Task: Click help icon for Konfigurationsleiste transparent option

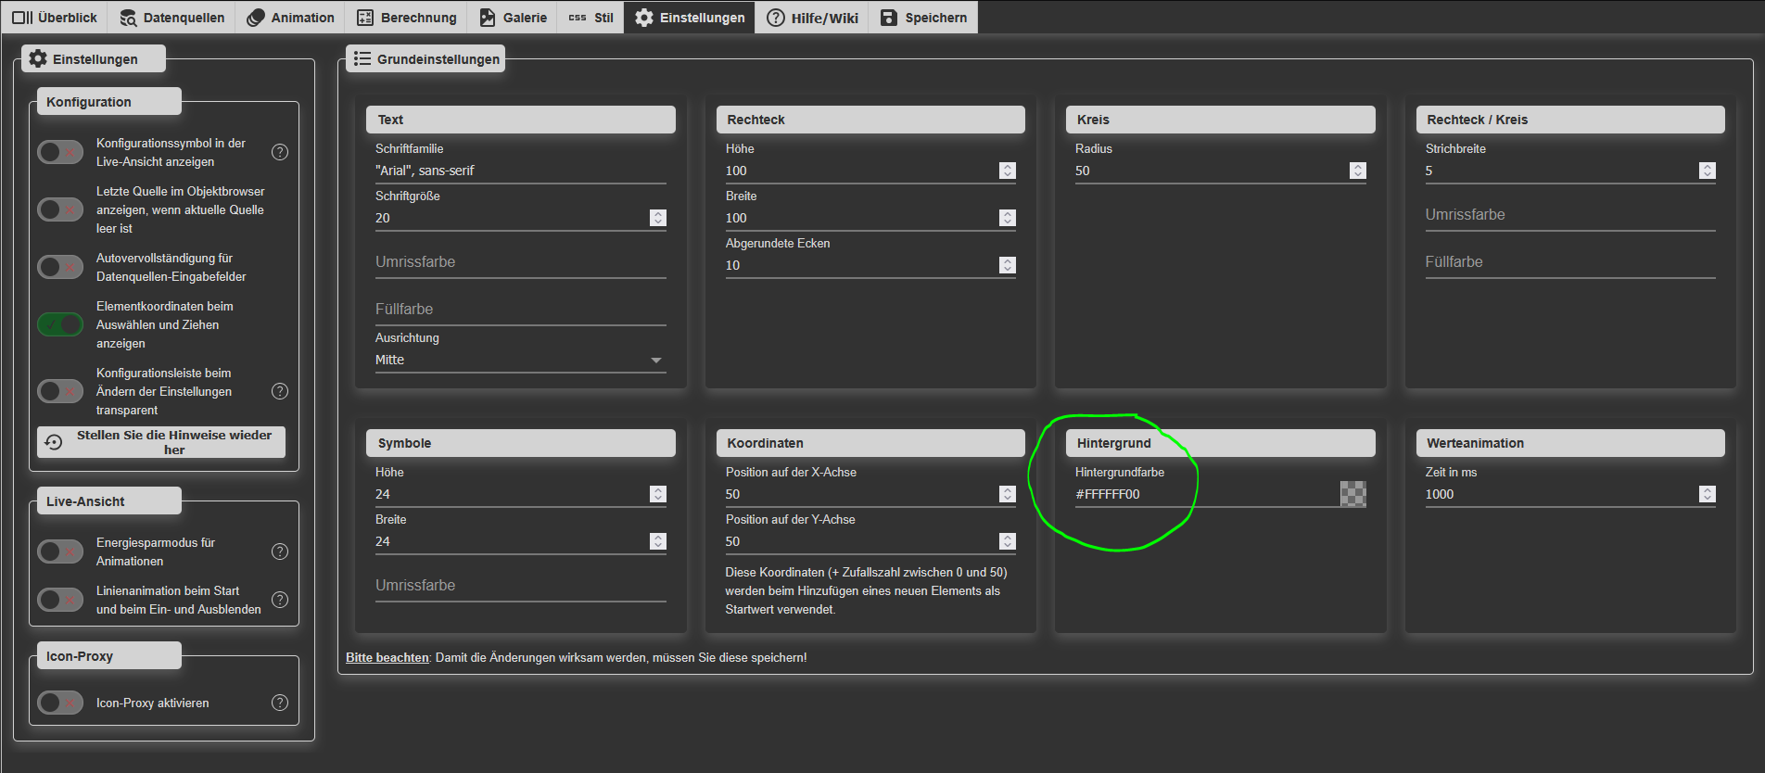Action: 280,391
